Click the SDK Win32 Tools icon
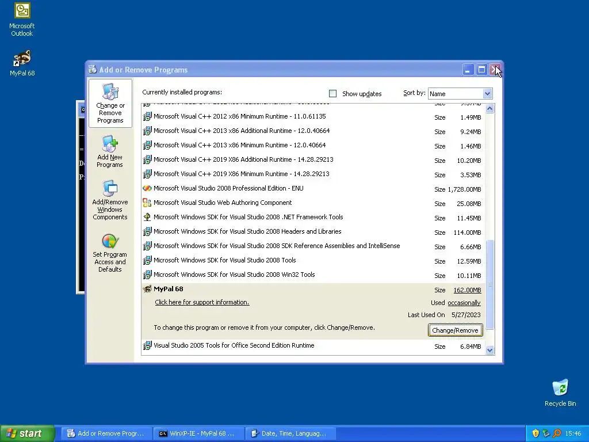 click(147, 275)
